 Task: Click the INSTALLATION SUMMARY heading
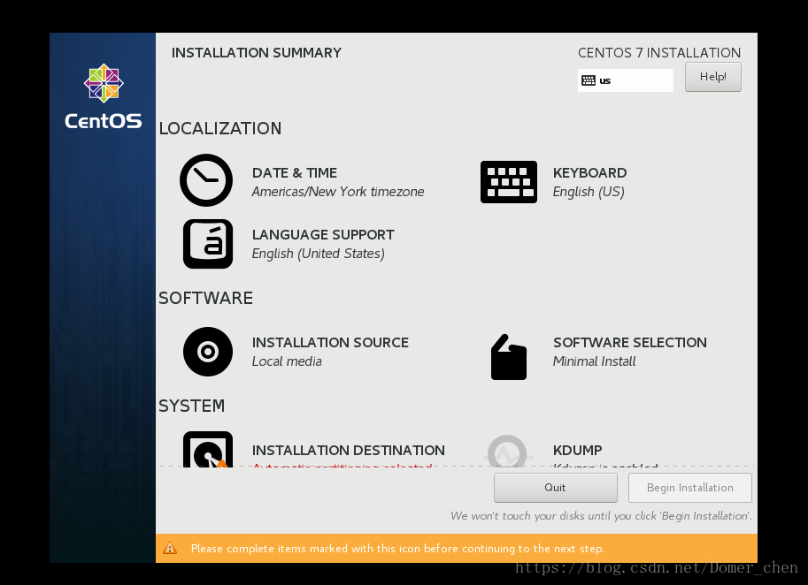tap(257, 52)
